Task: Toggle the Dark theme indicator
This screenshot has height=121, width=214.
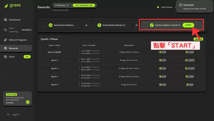Action: [158, 7]
